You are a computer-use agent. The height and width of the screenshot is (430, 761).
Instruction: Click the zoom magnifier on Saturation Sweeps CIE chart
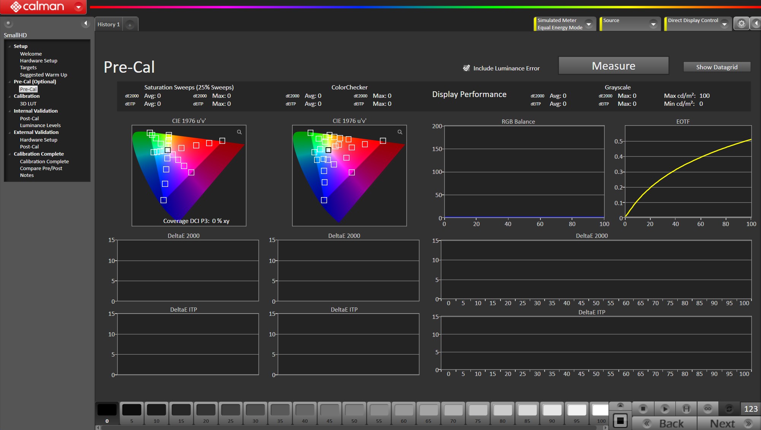click(239, 132)
